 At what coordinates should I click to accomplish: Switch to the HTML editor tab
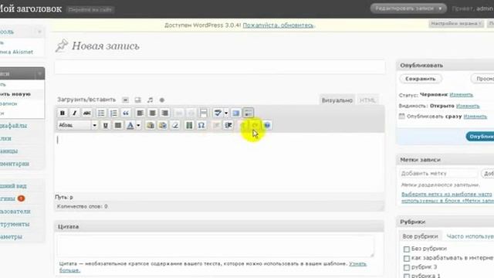click(x=367, y=100)
